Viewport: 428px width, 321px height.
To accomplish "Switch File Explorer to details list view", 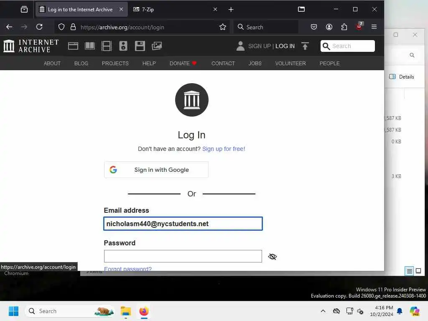I will click(409, 271).
